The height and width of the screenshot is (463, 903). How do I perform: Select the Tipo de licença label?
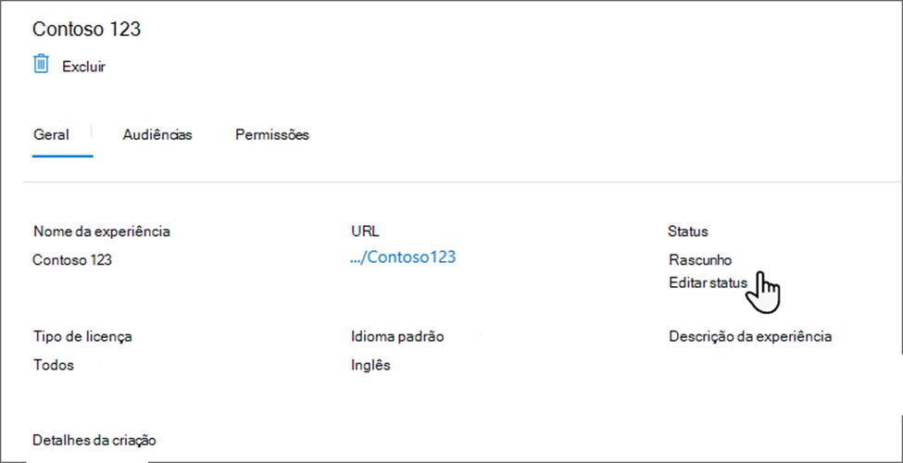pyautogui.click(x=82, y=336)
